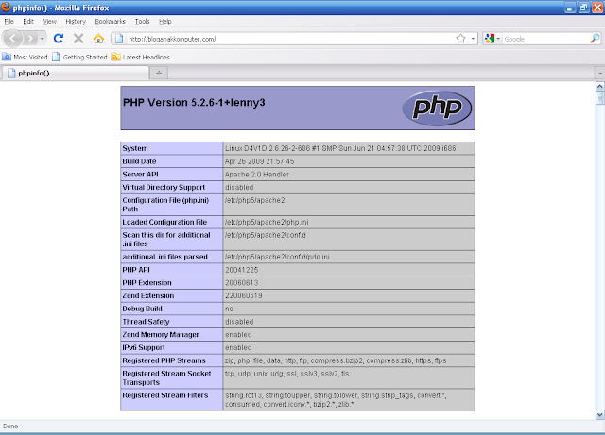605x435 pixels.
Task: Click the Registered Stream Socket Transports label
Action: click(166, 378)
